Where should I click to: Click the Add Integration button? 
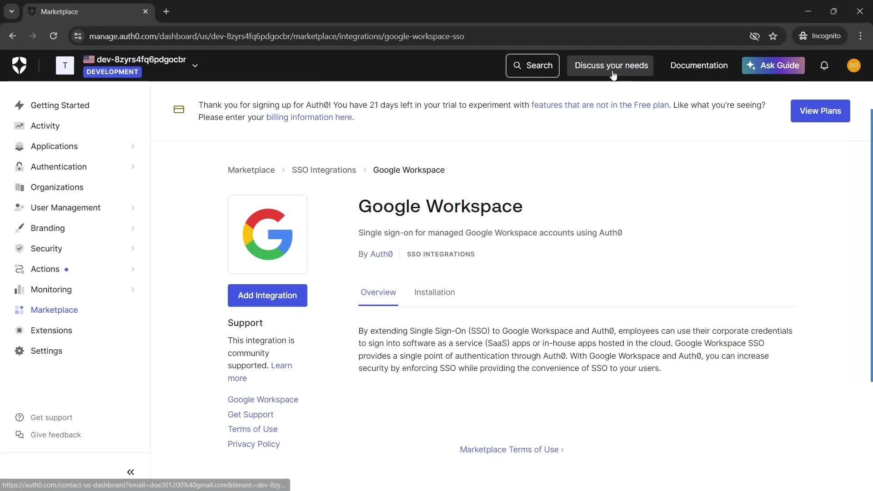(x=267, y=296)
